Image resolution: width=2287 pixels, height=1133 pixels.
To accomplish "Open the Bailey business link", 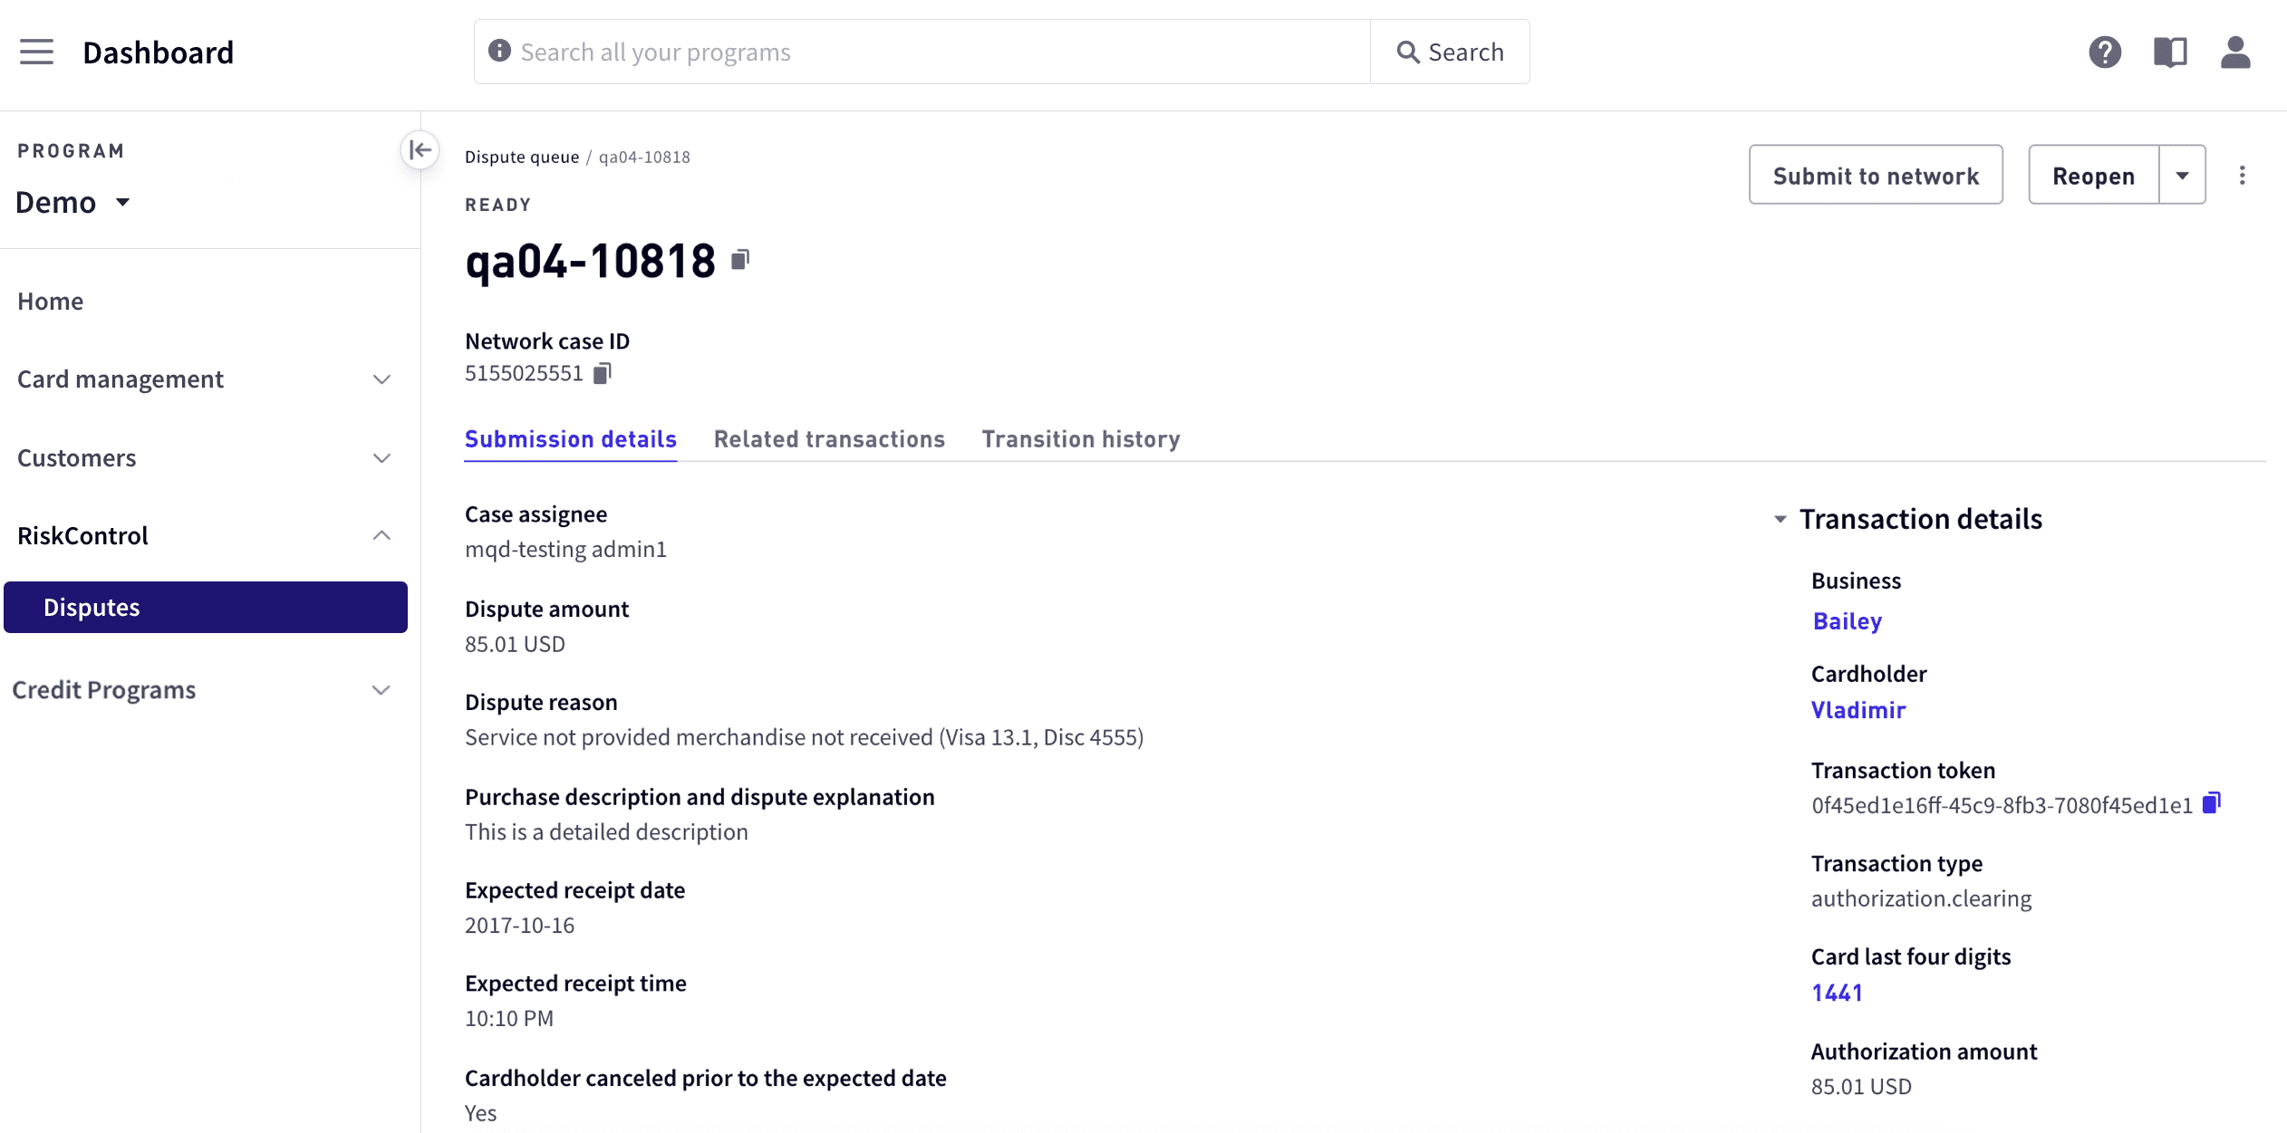I will pyautogui.click(x=1848, y=621).
